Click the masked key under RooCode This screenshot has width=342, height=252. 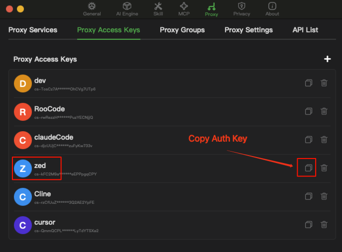[x=63, y=117]
